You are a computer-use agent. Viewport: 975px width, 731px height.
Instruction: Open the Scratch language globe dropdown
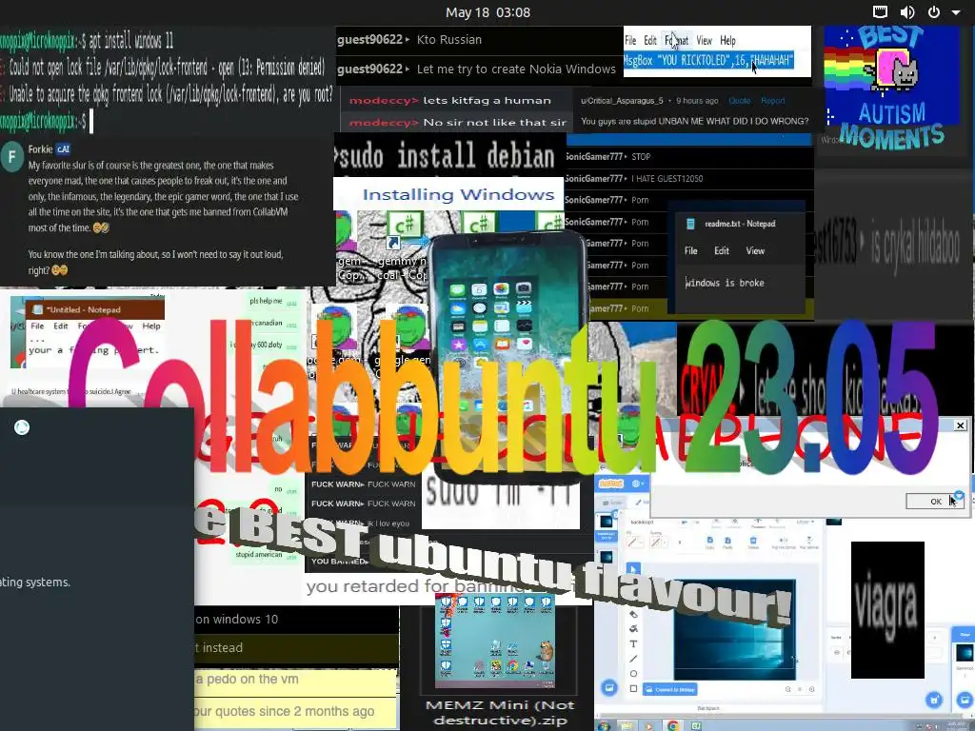638,484
